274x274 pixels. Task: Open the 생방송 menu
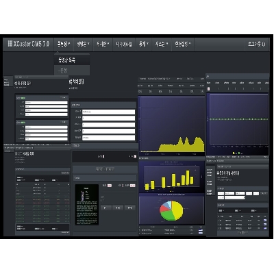pyautogui.click(x=83, y=44)
